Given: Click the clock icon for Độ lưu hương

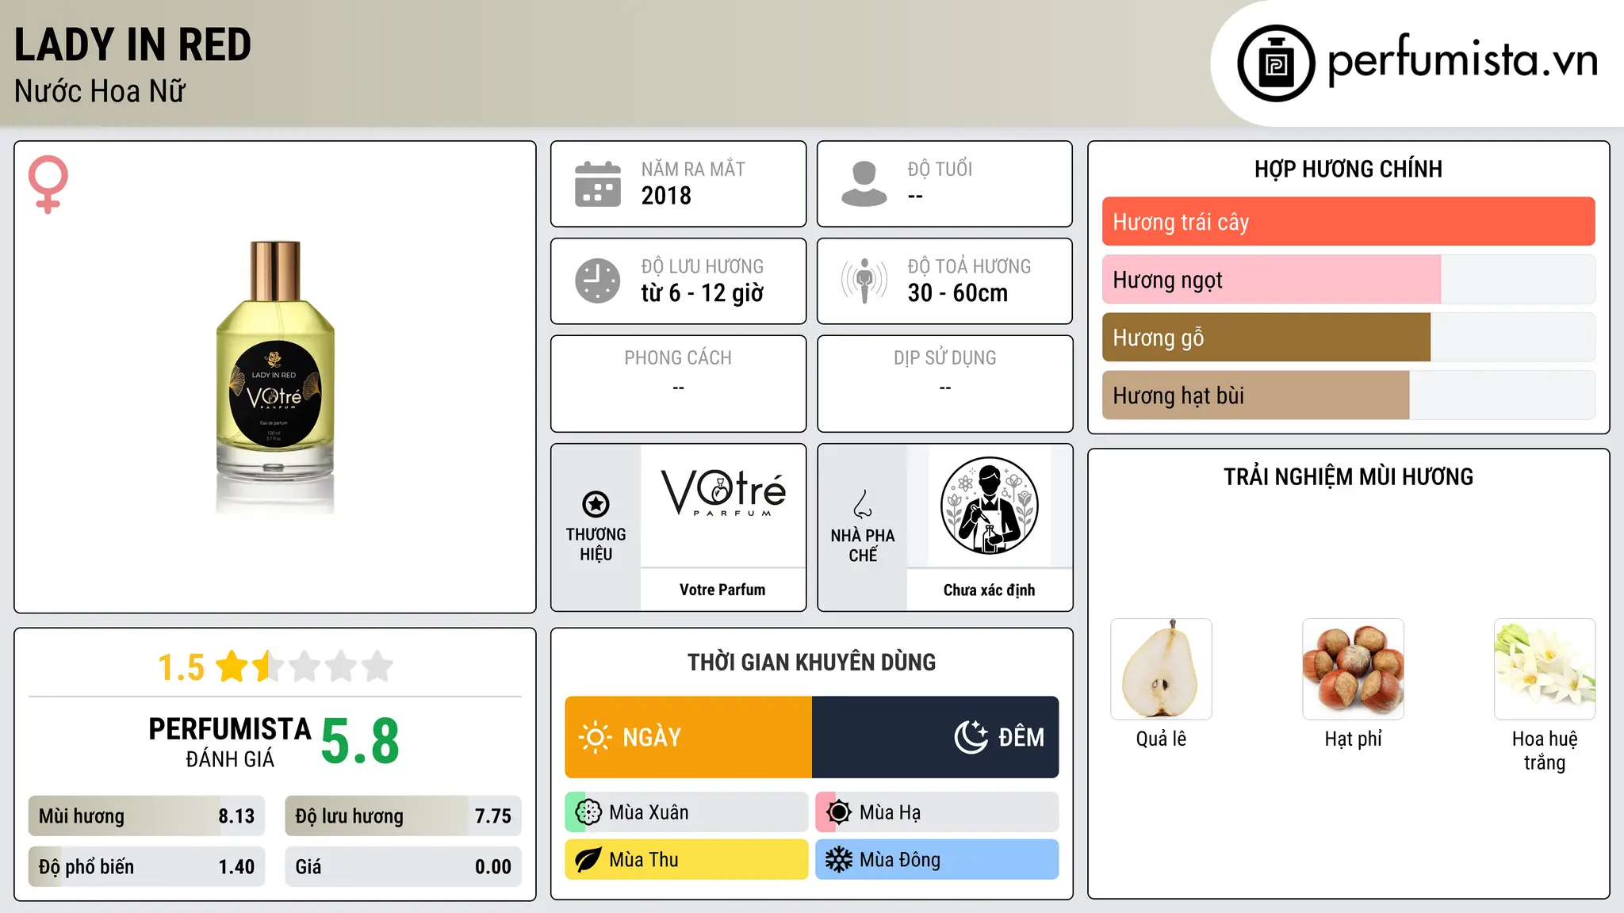Looking at the screenshot, I should 598,281.
